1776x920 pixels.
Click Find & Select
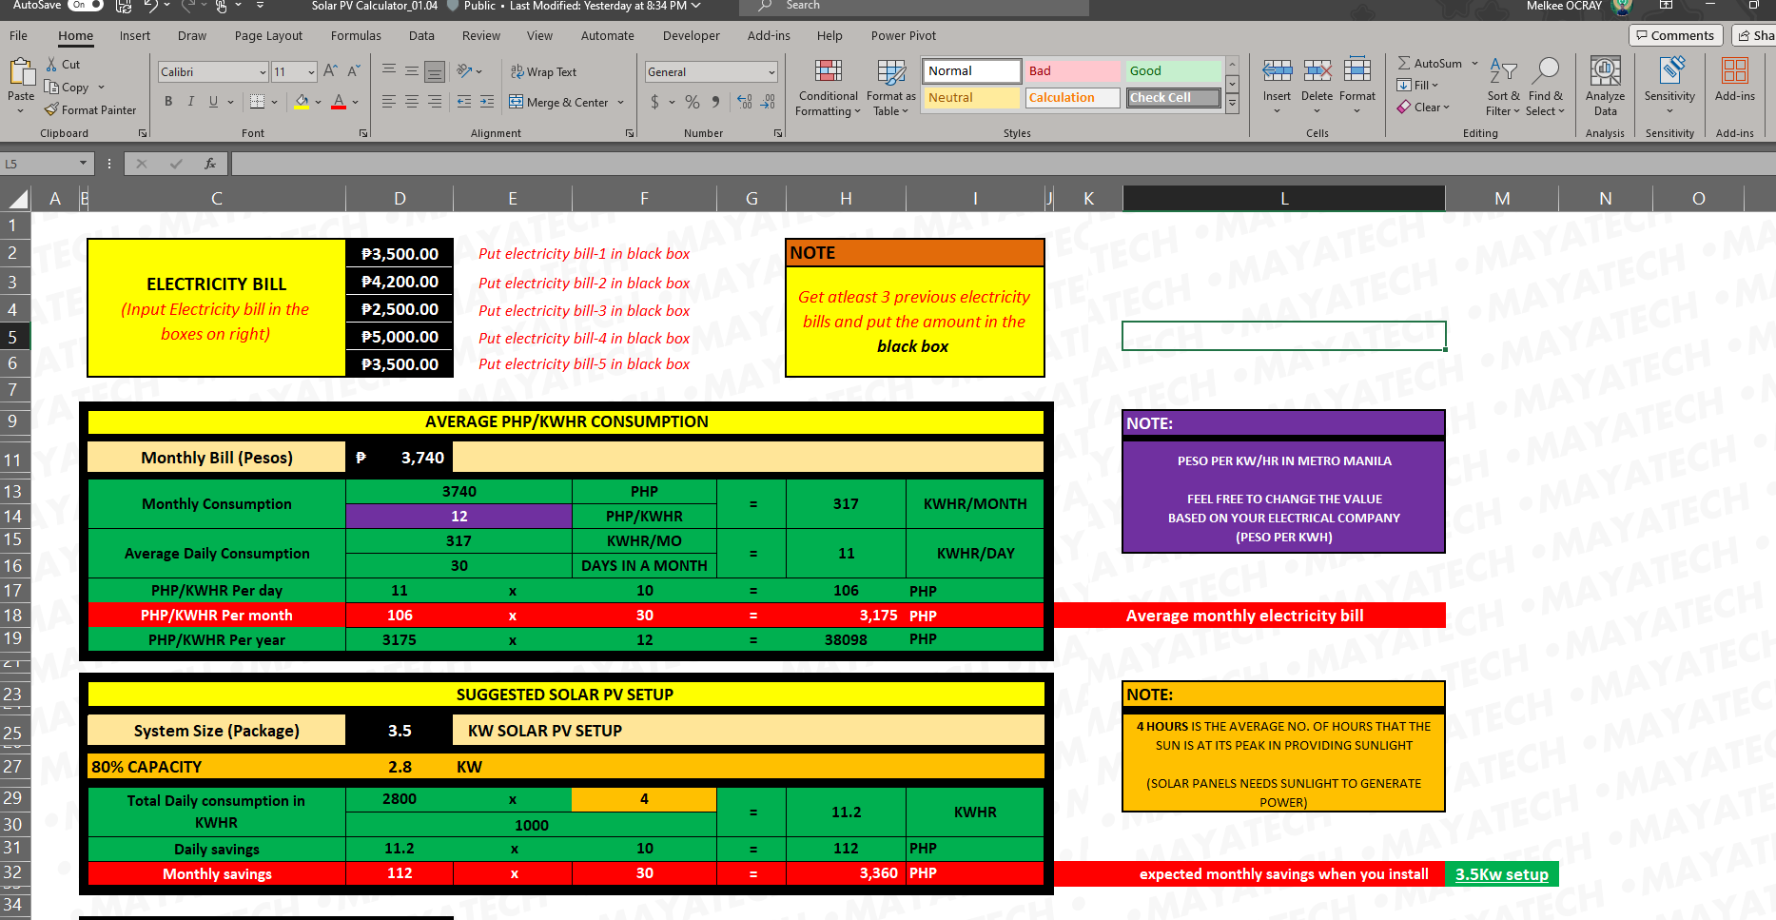[x=1546, y=86]
